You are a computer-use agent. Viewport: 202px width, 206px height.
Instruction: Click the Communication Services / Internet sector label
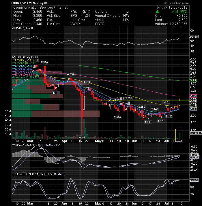click(x=40, y=8)
